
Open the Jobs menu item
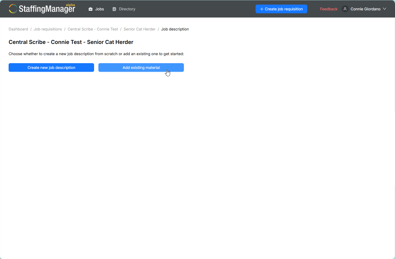point(96,9)
